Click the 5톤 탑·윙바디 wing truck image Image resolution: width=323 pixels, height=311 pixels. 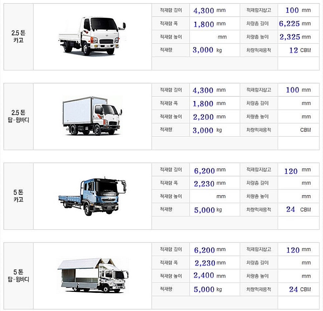(x=93, y=275)
